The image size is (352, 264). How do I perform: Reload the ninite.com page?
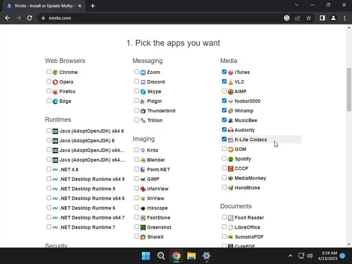30,18
